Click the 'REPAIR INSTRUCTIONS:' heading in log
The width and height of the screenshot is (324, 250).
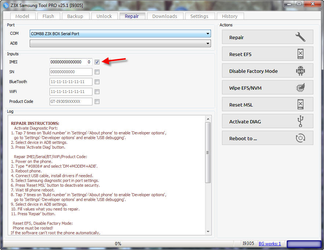[35, 123]
